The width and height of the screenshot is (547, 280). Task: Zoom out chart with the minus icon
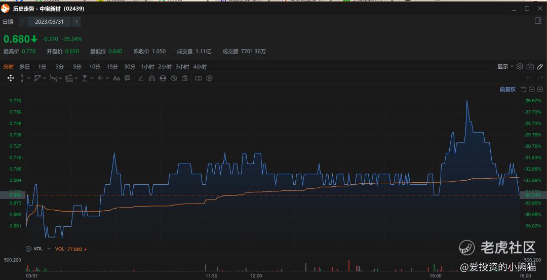532,89
